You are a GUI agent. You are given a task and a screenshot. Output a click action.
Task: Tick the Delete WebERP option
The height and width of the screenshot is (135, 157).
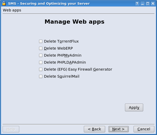[41, 48]
